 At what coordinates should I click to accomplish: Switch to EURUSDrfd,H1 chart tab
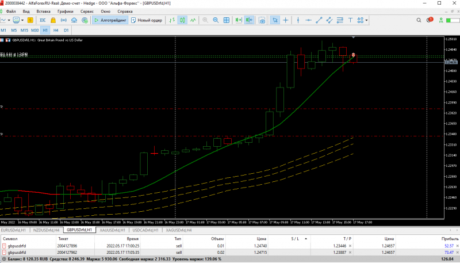pos(13,230)
